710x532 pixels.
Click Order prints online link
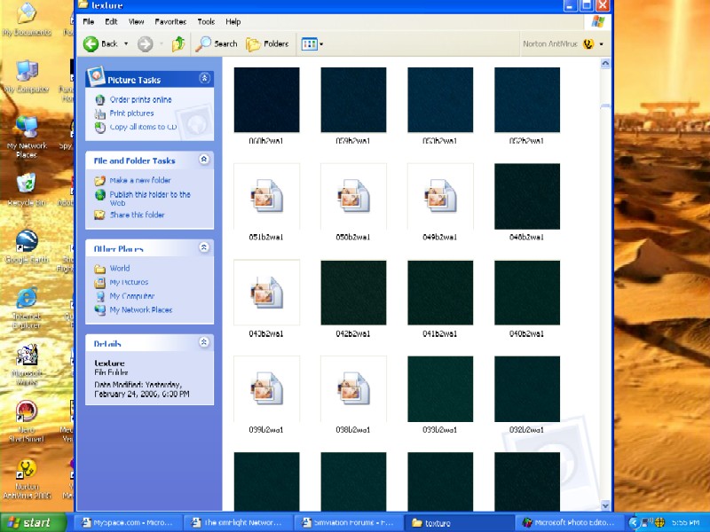(140, 99)
